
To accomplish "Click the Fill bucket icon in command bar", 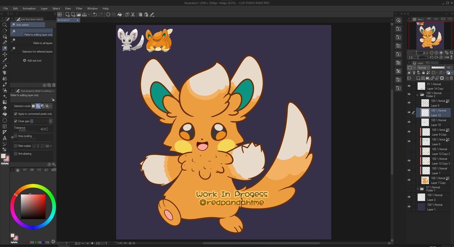I will pos(119,14).
